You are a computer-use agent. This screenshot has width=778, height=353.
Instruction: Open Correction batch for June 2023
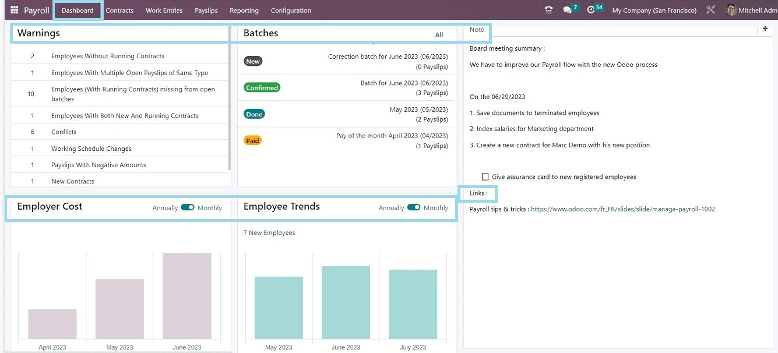(388, 57)
